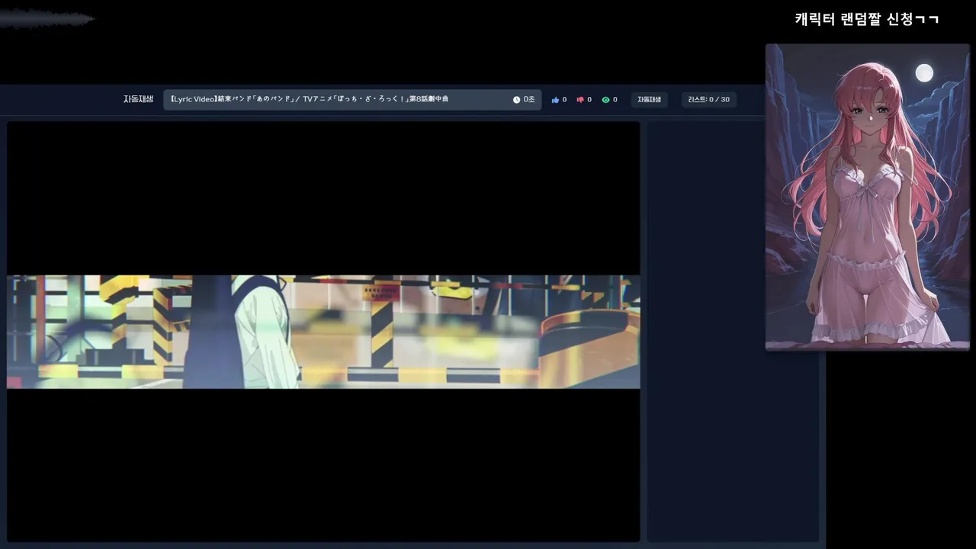Viewport: 976px width, 549px height.
Task: Click the green eye view-count icon
Action: [x=605, y=100]
